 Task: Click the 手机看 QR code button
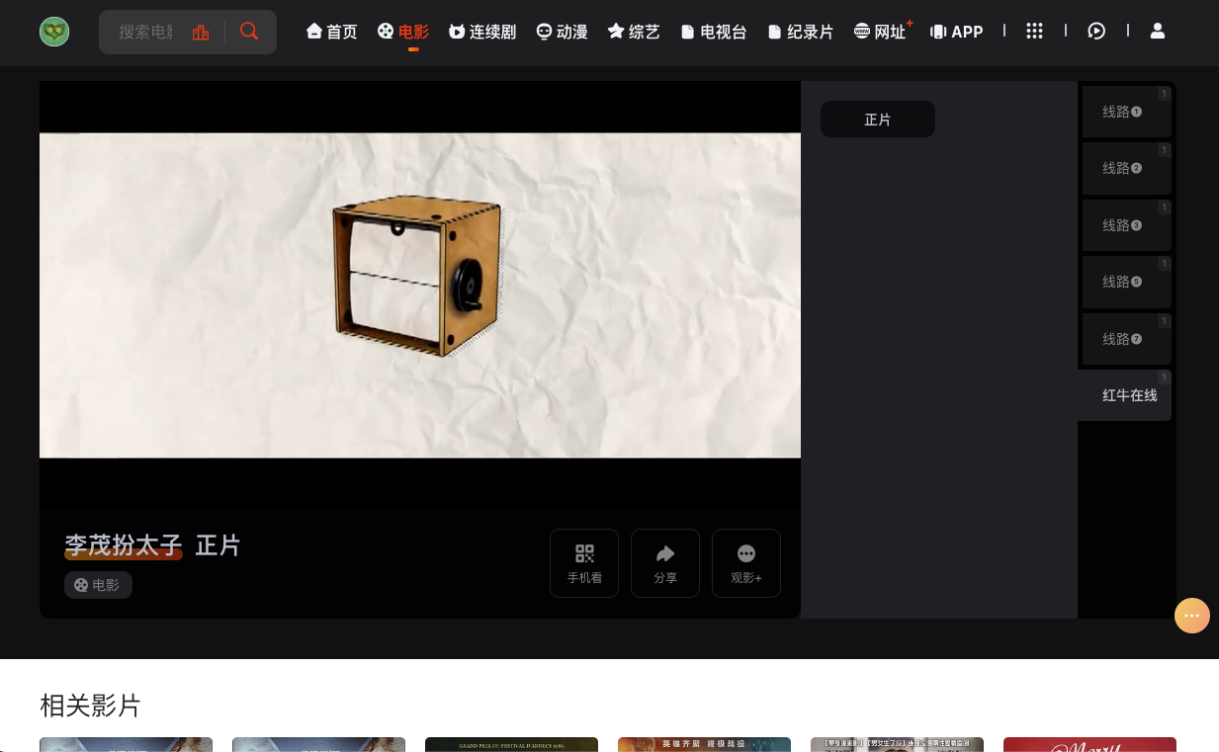(x=584, y=563)
